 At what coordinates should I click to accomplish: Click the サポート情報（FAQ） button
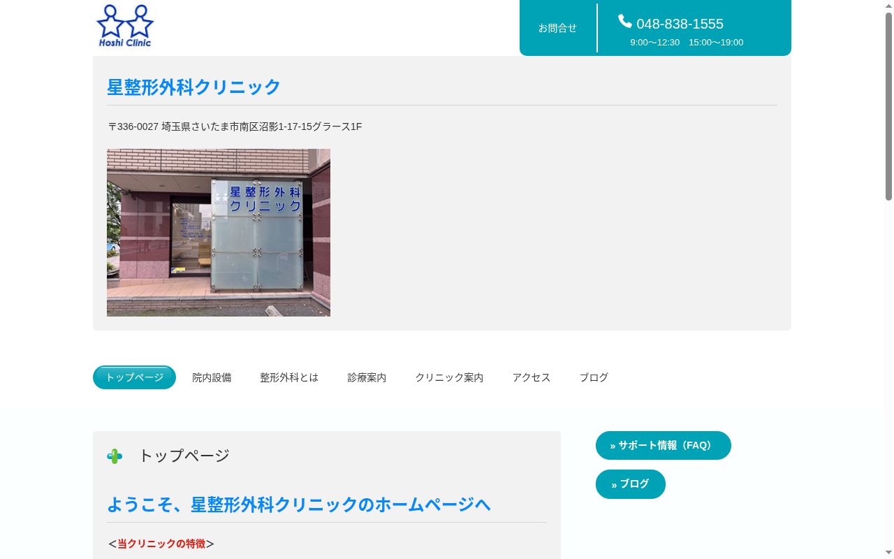(664, 446)
